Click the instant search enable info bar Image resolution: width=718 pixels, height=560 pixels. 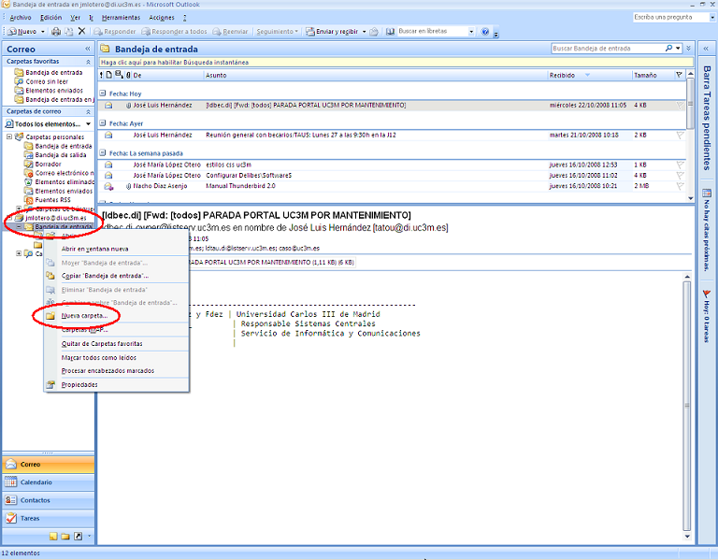click(x=395, y=63)
